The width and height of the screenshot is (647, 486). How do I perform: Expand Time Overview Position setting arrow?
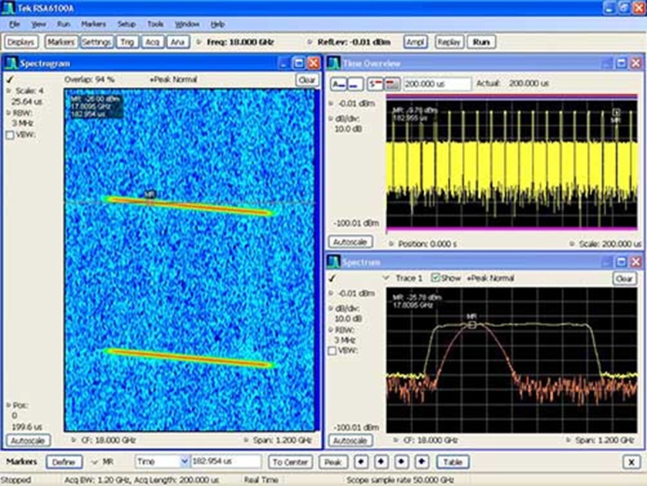pyautogui.click(x=392, y=244)
